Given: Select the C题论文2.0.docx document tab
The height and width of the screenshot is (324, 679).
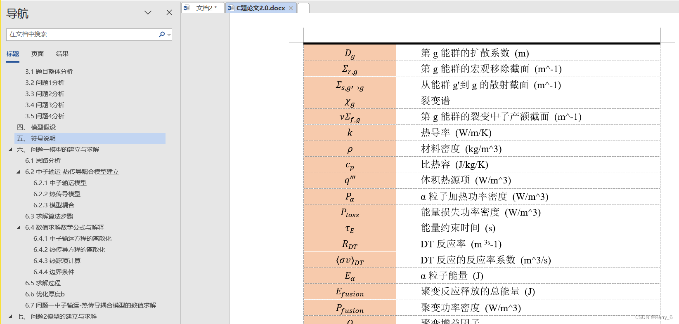Looking at the screenshot, I should click(260, 8).
